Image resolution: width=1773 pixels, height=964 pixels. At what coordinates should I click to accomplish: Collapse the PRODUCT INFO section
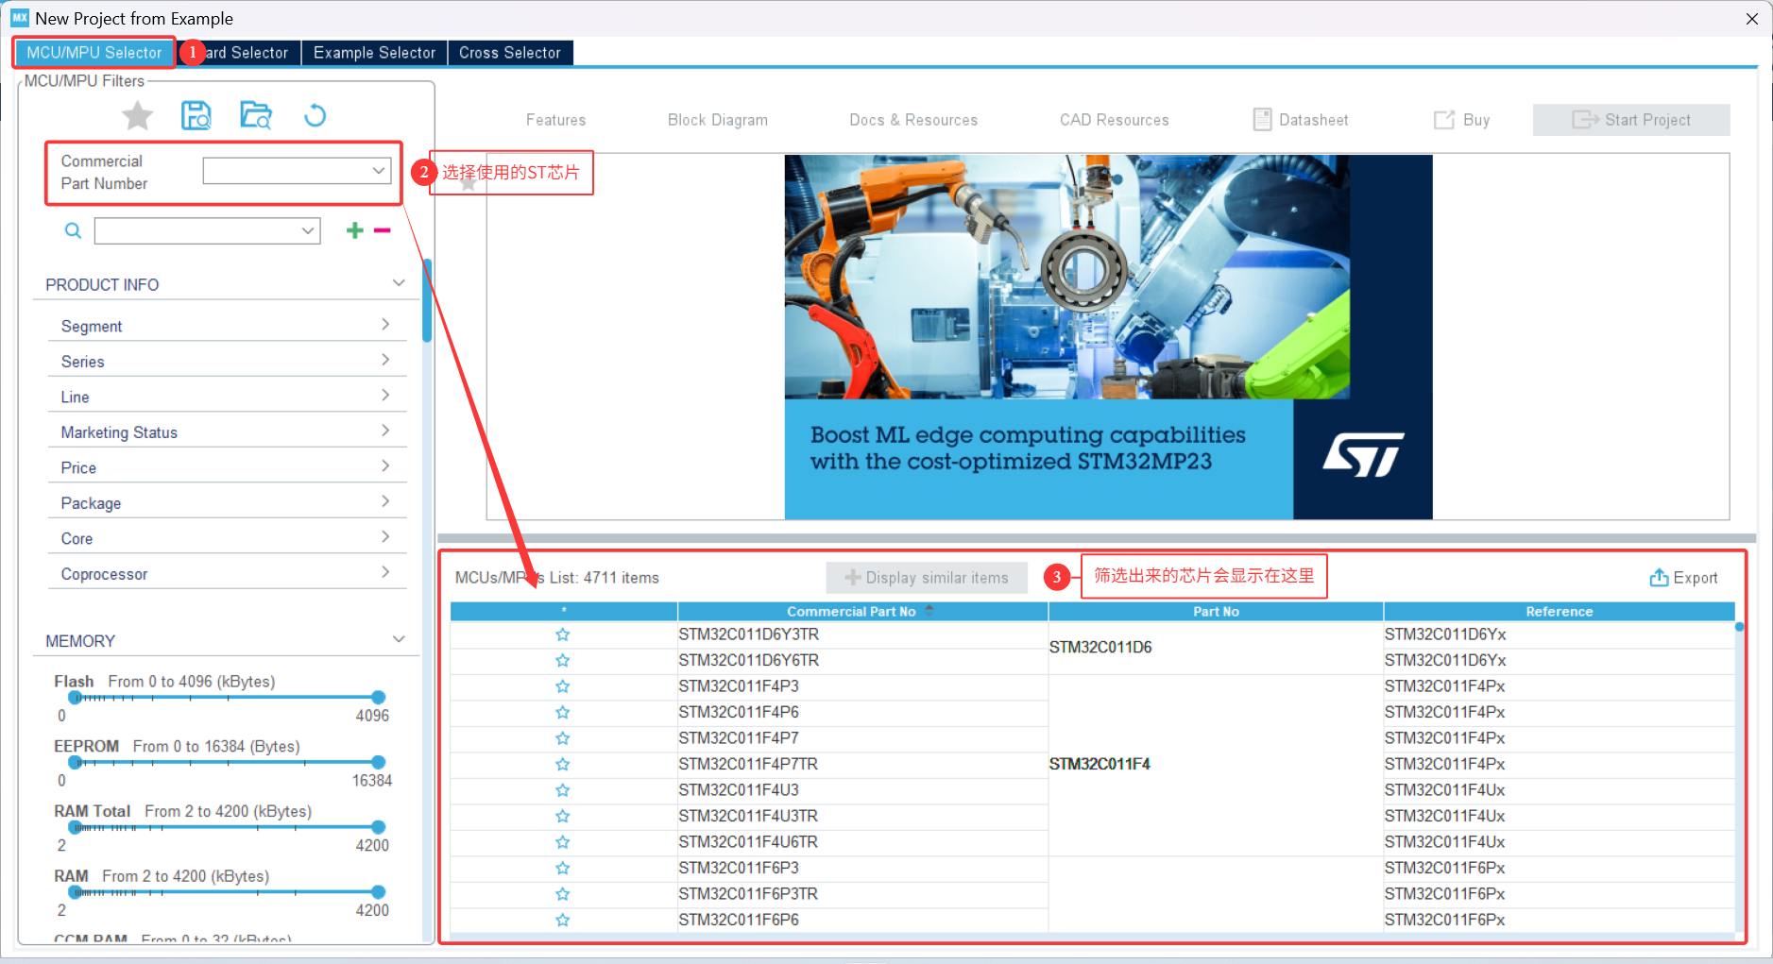tap(399, 283)
